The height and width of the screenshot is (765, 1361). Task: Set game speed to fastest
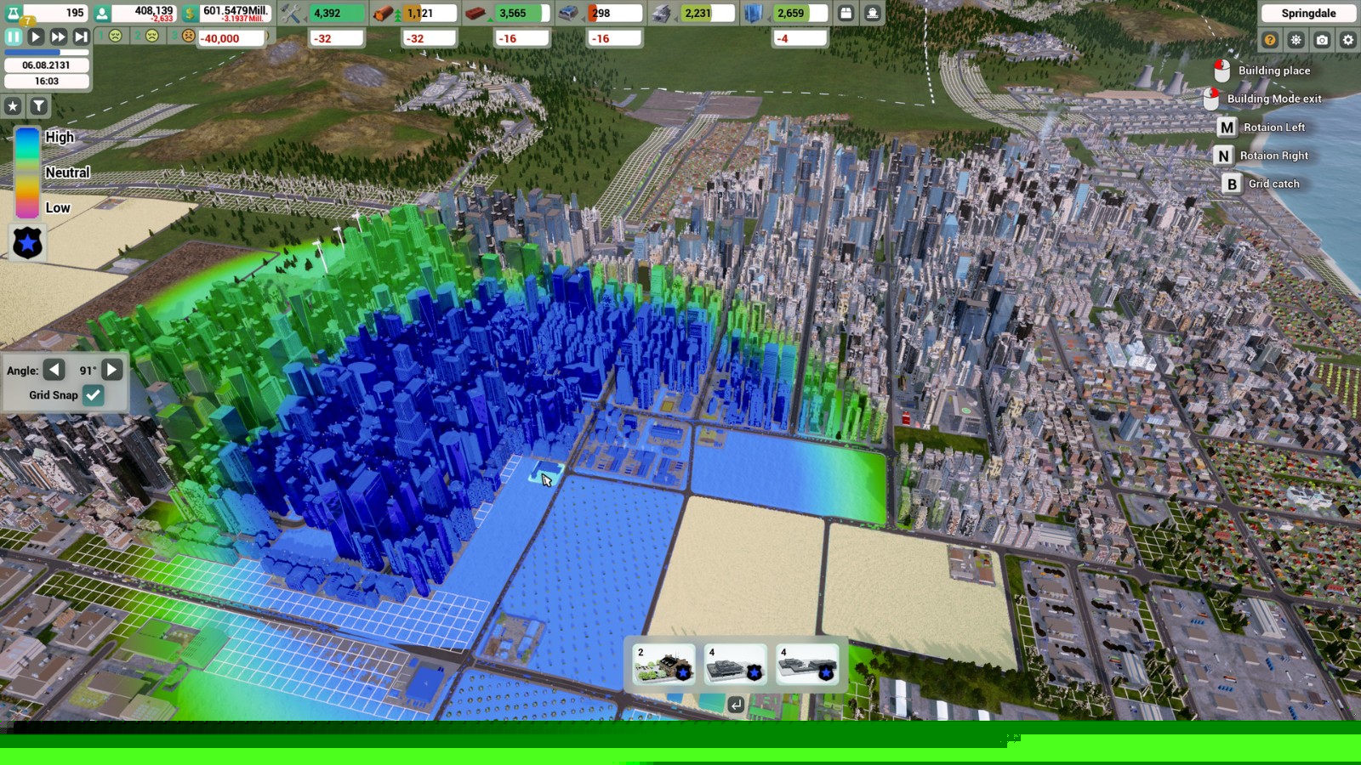[x=81, y=37]
